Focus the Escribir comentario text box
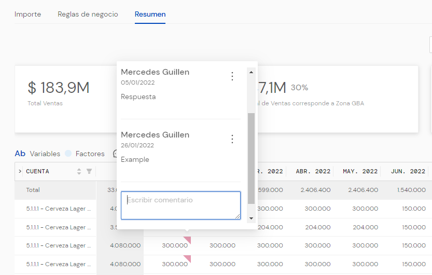The height and width of the screenshot is (275, 432). click(180, 205)
